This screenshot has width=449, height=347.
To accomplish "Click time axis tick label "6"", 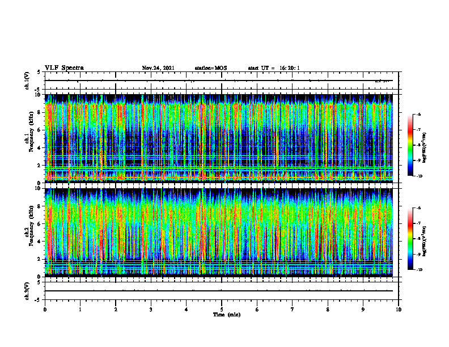I will pos(257,310).
